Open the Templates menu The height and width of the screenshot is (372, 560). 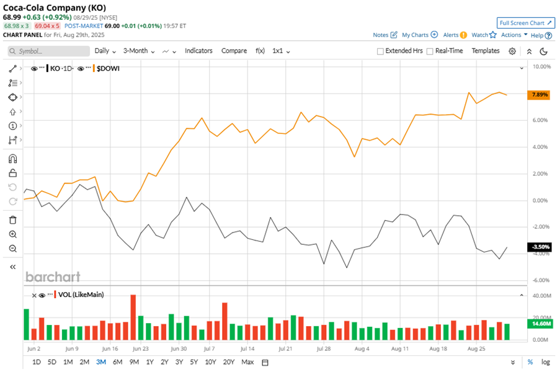pyautogui.click(x=486, y=51)
